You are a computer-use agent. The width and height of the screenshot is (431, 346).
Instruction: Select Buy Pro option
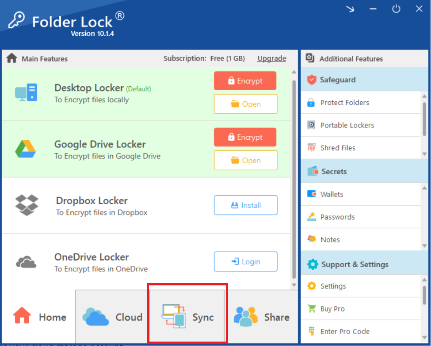[x=361, y=308]
